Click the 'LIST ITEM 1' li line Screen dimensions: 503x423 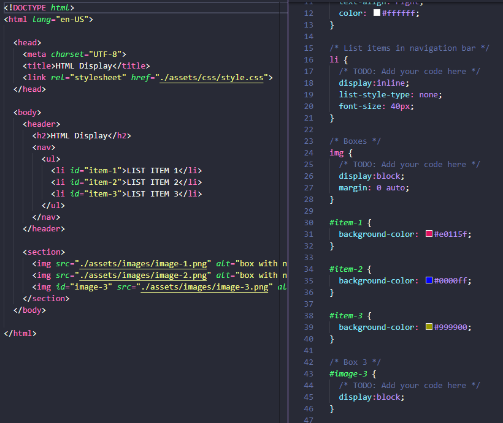click(126, 171)
